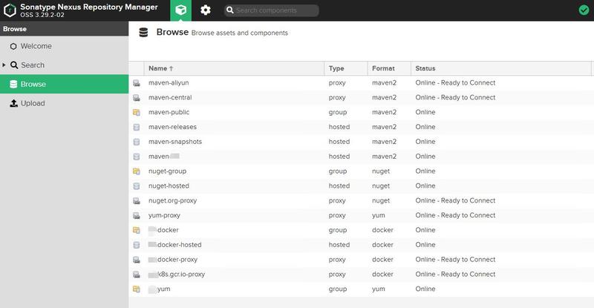Click the maven-releases hosted repository icon
Image resolution: width=594 pixels, height=308 pixels.
tap(137, 128)
